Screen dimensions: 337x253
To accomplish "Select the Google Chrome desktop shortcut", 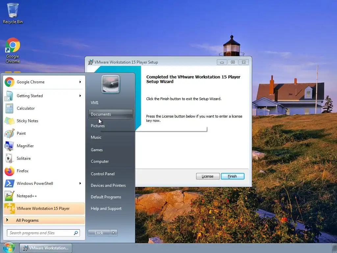I will (x=13, y=50).
